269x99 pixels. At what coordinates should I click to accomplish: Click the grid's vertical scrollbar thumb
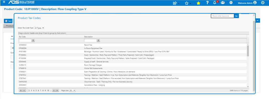click(248, 51)
